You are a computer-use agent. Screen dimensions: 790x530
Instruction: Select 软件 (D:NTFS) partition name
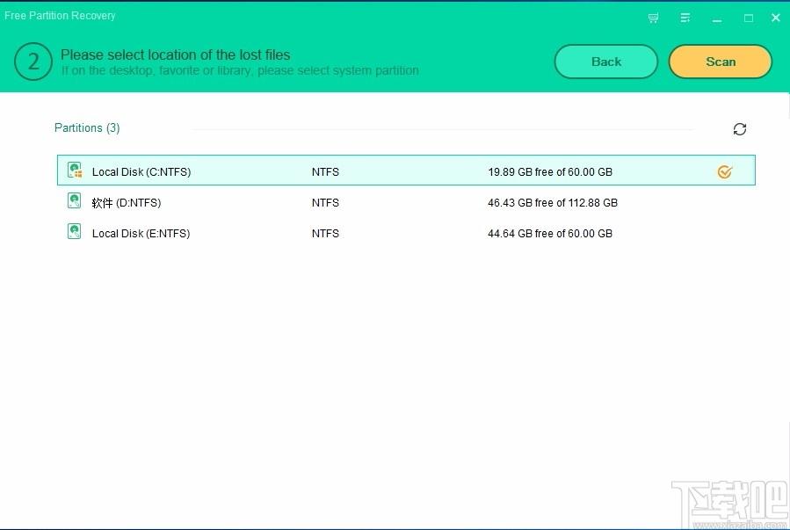click(x=127, y=202)
